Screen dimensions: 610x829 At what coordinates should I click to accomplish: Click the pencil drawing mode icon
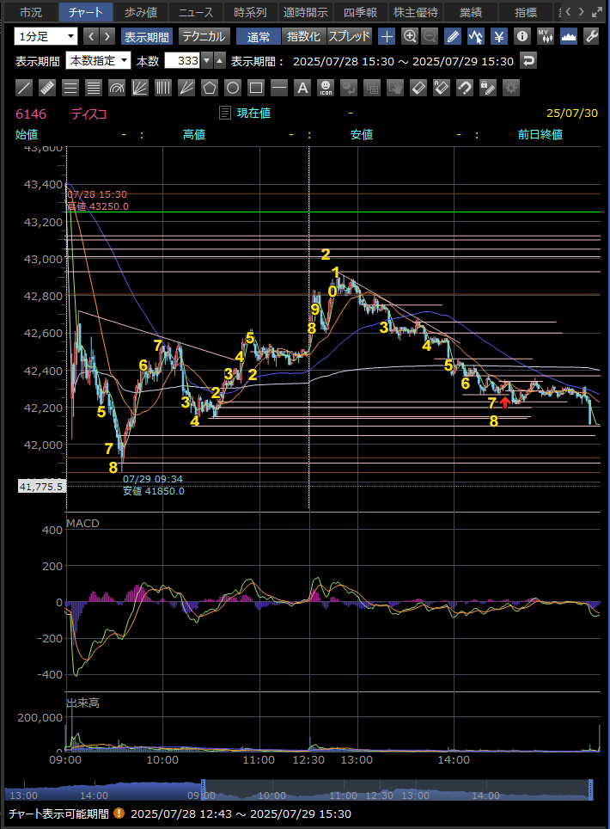pyautogui.click(x=453, y=36)
